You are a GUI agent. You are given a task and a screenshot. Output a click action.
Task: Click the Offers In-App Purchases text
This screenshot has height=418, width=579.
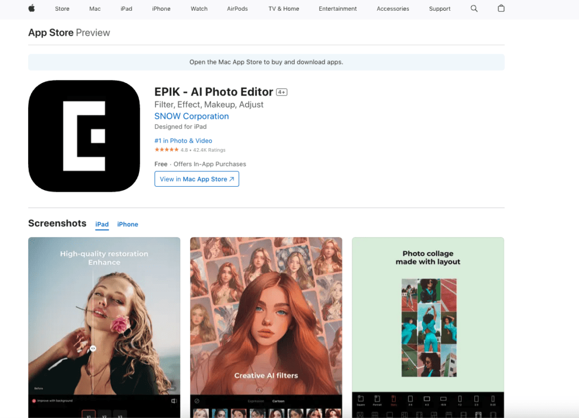pos(210,164)
